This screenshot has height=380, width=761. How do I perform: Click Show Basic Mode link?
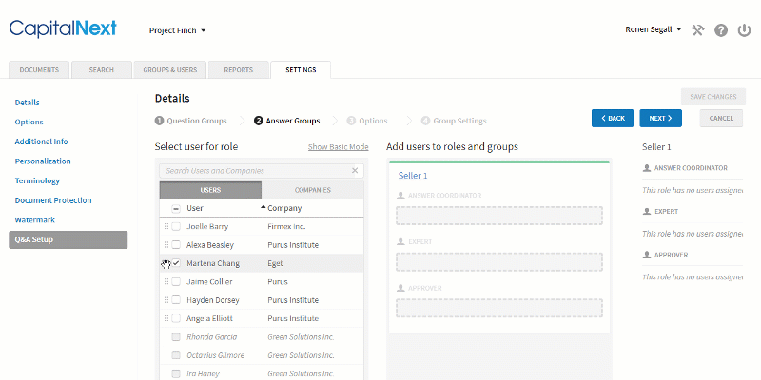339,147
